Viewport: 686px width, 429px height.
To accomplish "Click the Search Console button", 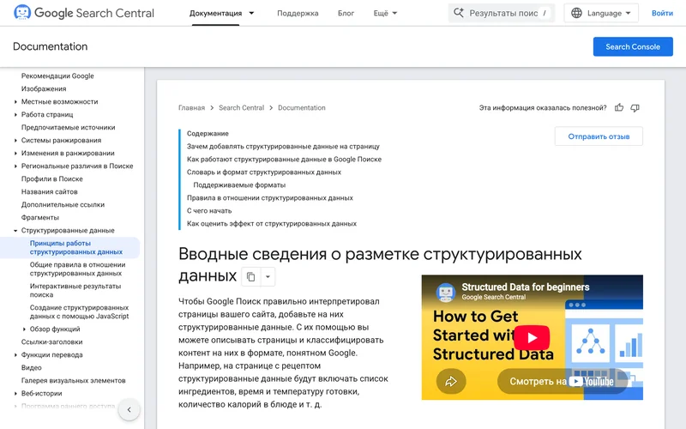I will (x=633, y=46).
